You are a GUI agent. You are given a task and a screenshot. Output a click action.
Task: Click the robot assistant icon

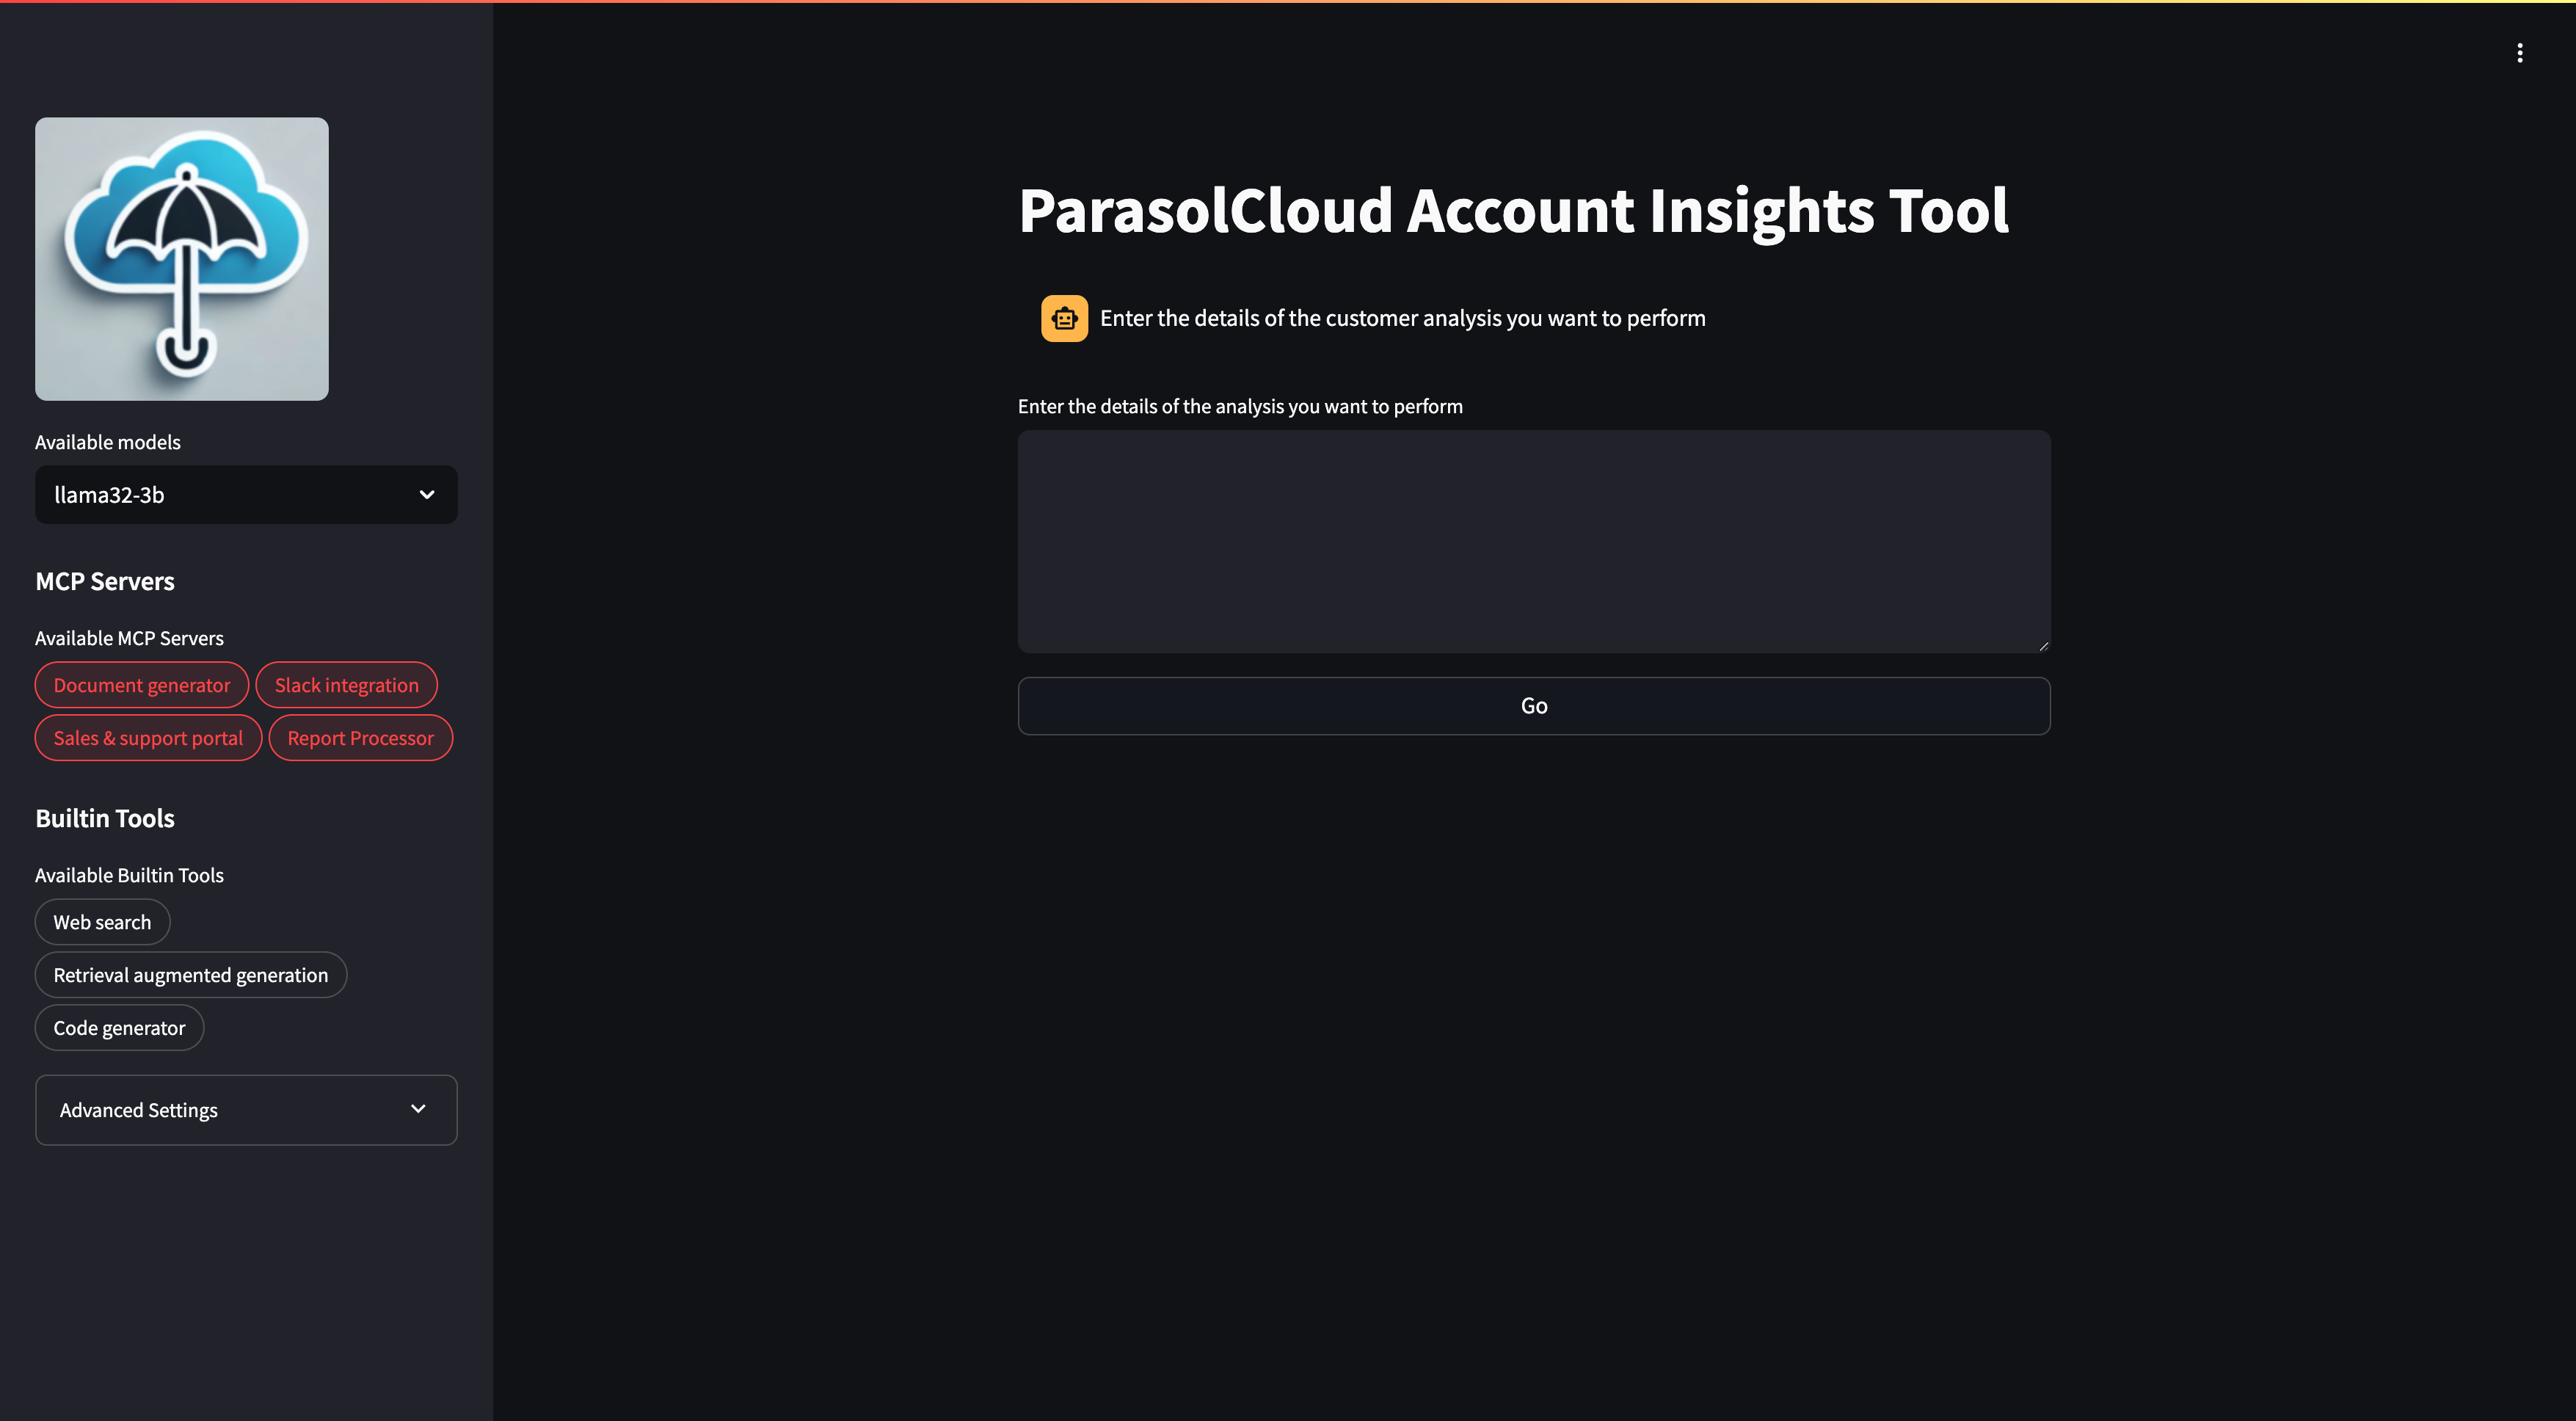(1064, 318)
